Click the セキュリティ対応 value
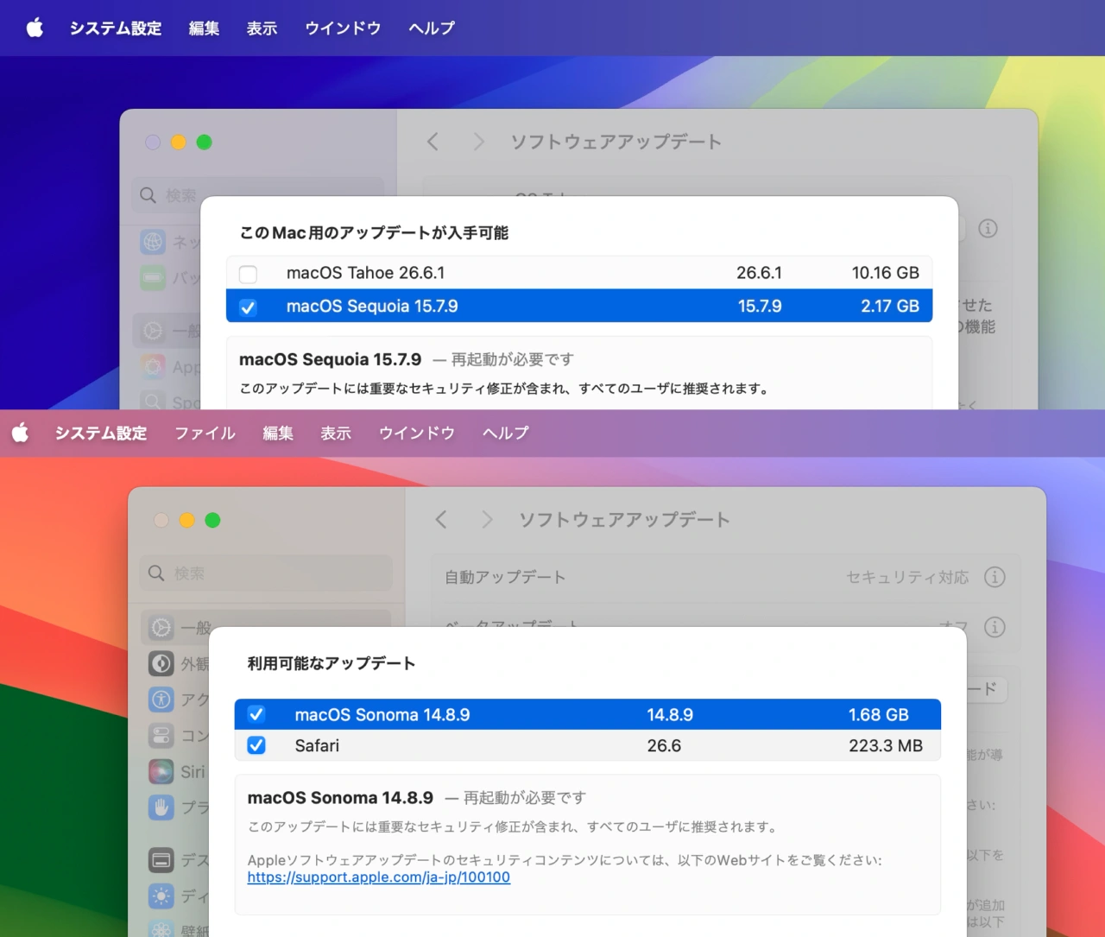Viewport: 1105px width, 937px height. pyautogui.click(x=907, y=577)
